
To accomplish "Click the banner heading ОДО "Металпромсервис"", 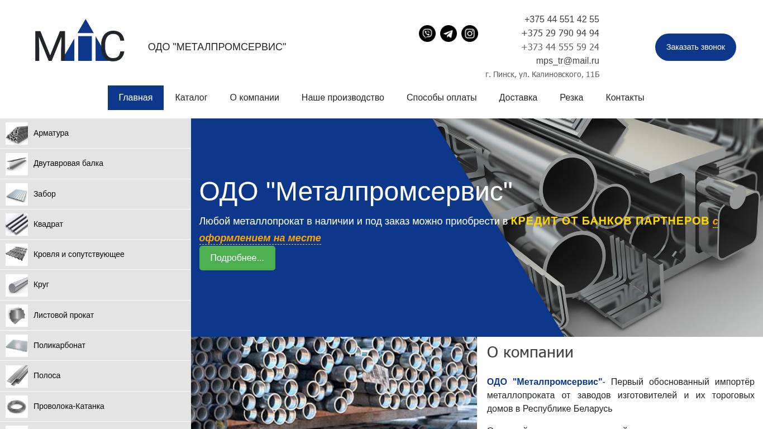I will pyautogui.click(x=356, y=192).
